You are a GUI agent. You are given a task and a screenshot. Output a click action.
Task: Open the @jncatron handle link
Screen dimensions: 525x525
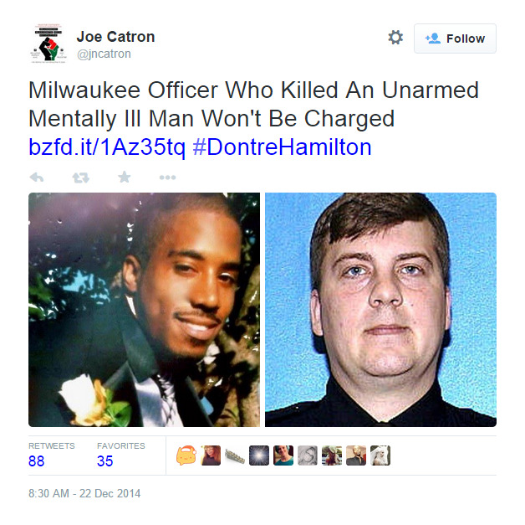pos(104,54)
